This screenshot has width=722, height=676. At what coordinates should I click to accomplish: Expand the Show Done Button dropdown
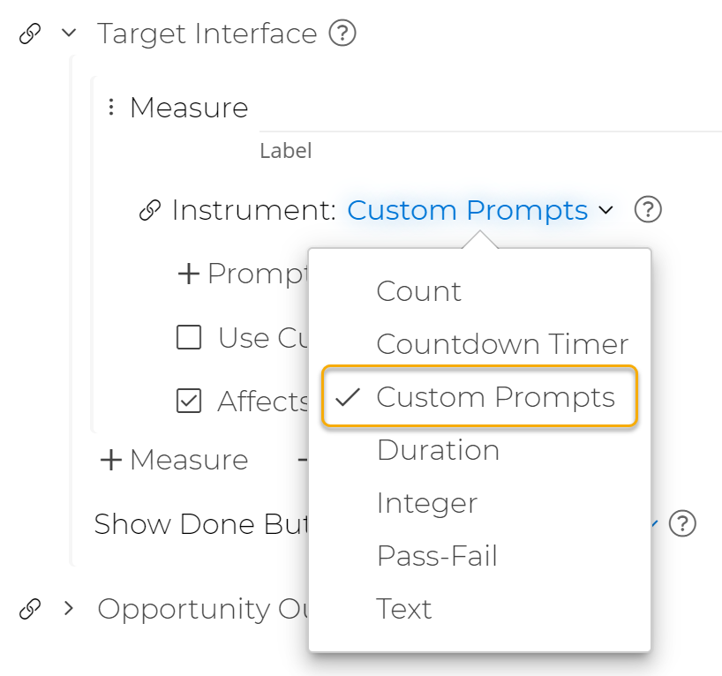click(x=654, y=523)
